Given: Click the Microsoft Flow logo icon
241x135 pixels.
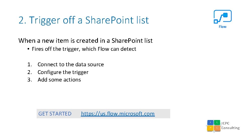Looking at the screenshot, I should coord(222,17).
